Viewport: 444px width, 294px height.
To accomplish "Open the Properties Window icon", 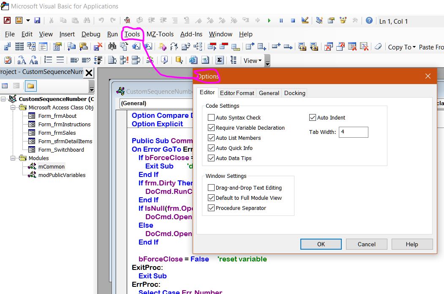I will 331,20.
